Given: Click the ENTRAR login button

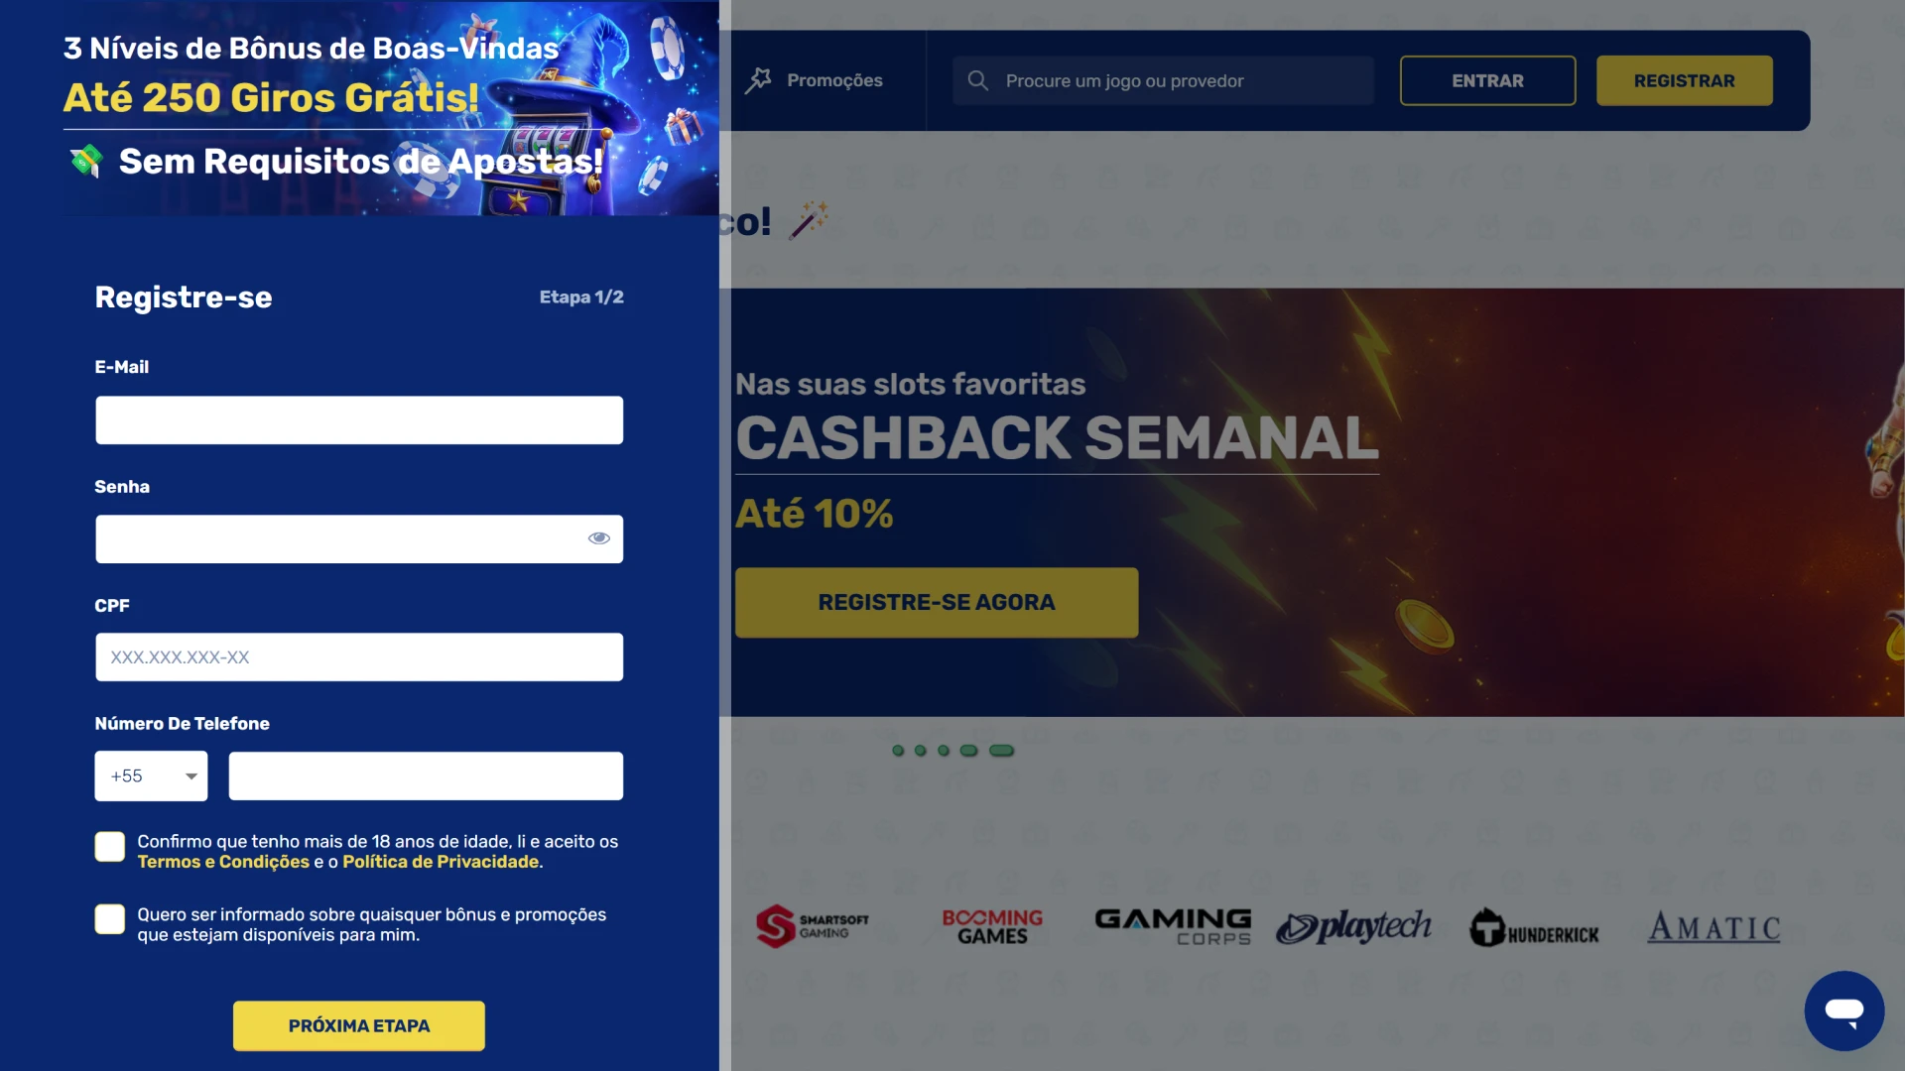Looking at the screenshot, I should pyautogui.click(x=1487, y=80).
